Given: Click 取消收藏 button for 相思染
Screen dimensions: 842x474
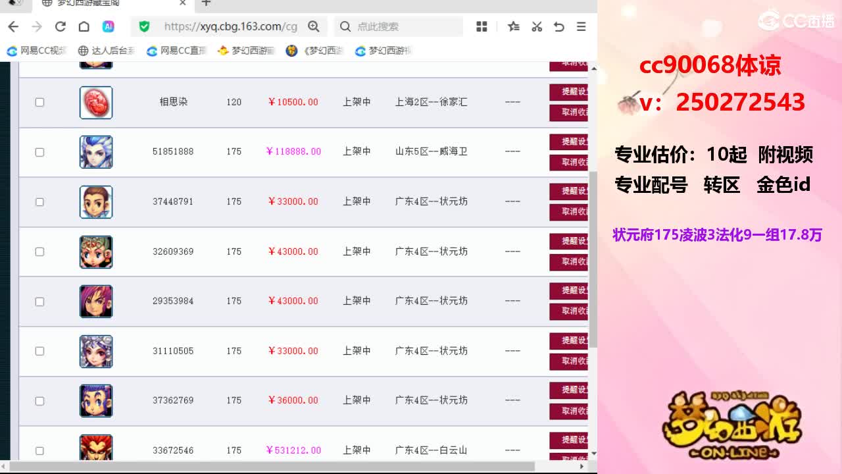Looking at the screenshot, I should (568, 113).
